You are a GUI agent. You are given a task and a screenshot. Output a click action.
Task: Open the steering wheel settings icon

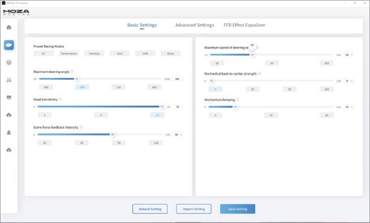[9, 62]
